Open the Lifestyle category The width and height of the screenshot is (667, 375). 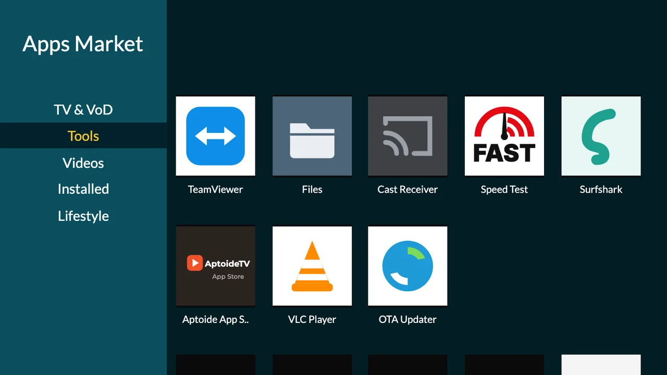83,216
